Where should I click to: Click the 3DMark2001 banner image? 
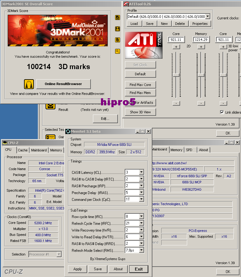tap(58, 31)
